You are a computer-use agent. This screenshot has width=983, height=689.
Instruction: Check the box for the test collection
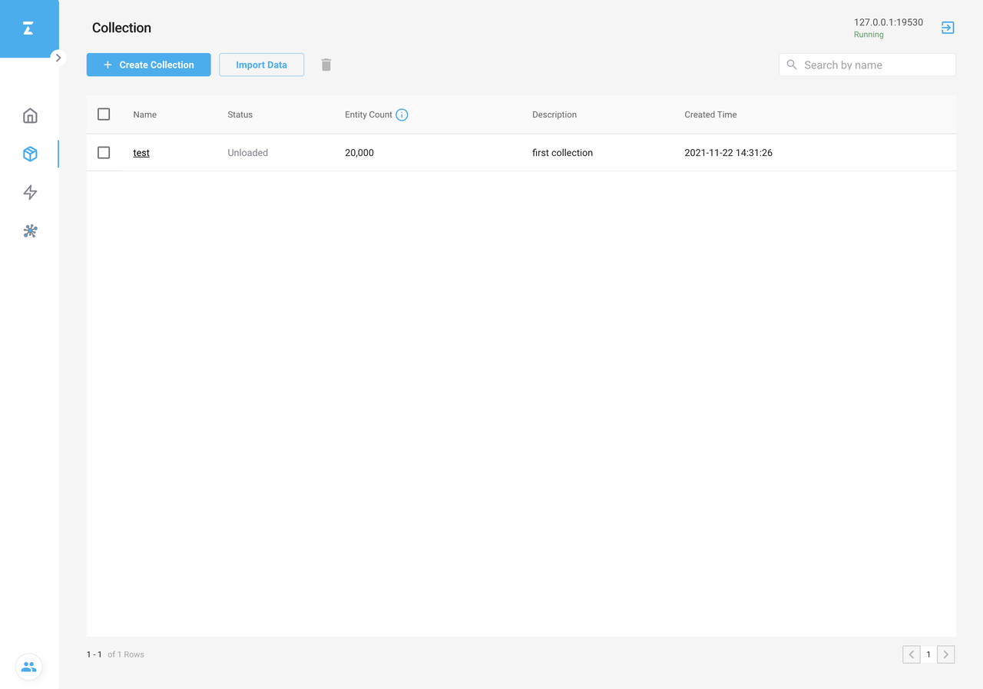tap(104, 153)
